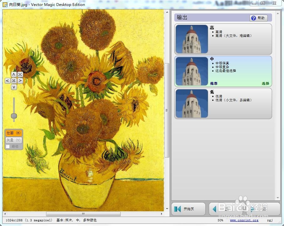
Task: Tick the 路径 paths checkbox
Action: tap(8, 146)
